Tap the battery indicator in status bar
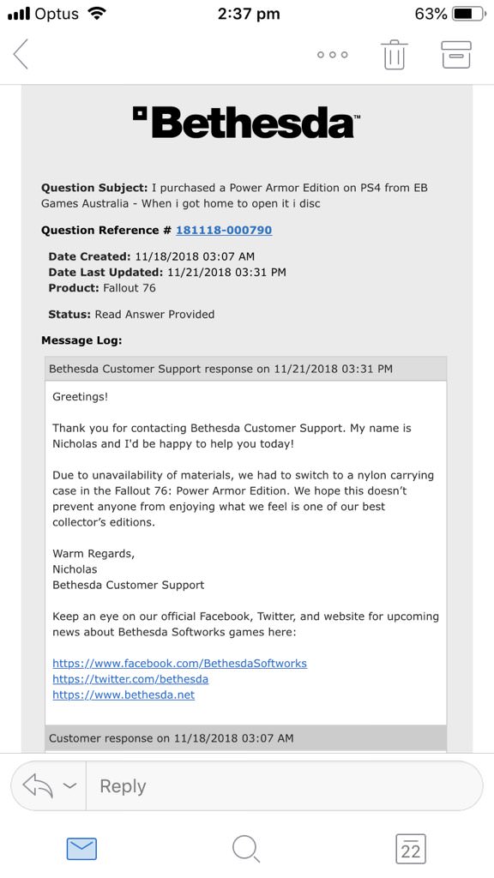The width and height of the screenshot is (494, 878). tap(468, 14)
